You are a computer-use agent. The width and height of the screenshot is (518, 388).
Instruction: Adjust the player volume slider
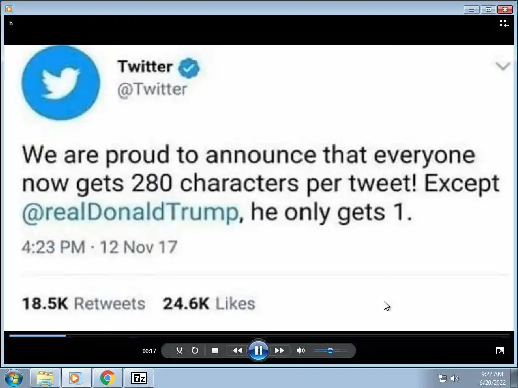point(330,351)
